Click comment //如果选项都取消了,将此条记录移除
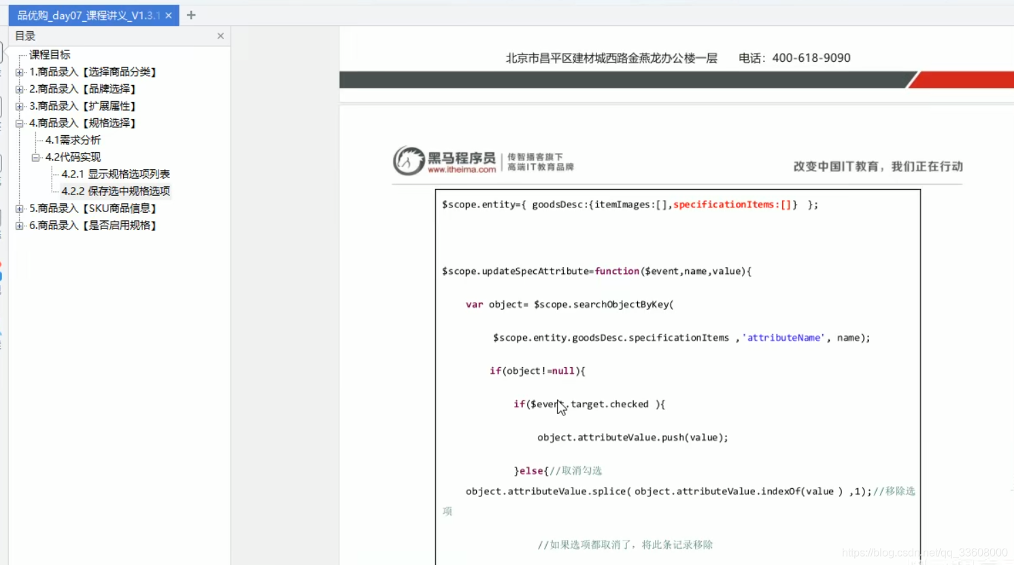This screenshot has height=565, width=1014. tap(625, 545)
